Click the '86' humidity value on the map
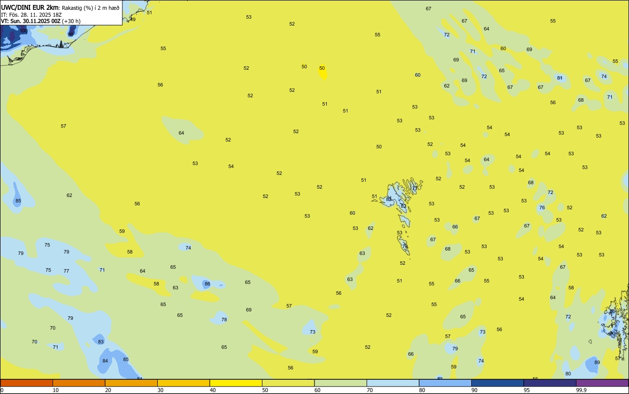This screenshot has width=629, height=394. [x=207, y=284]
